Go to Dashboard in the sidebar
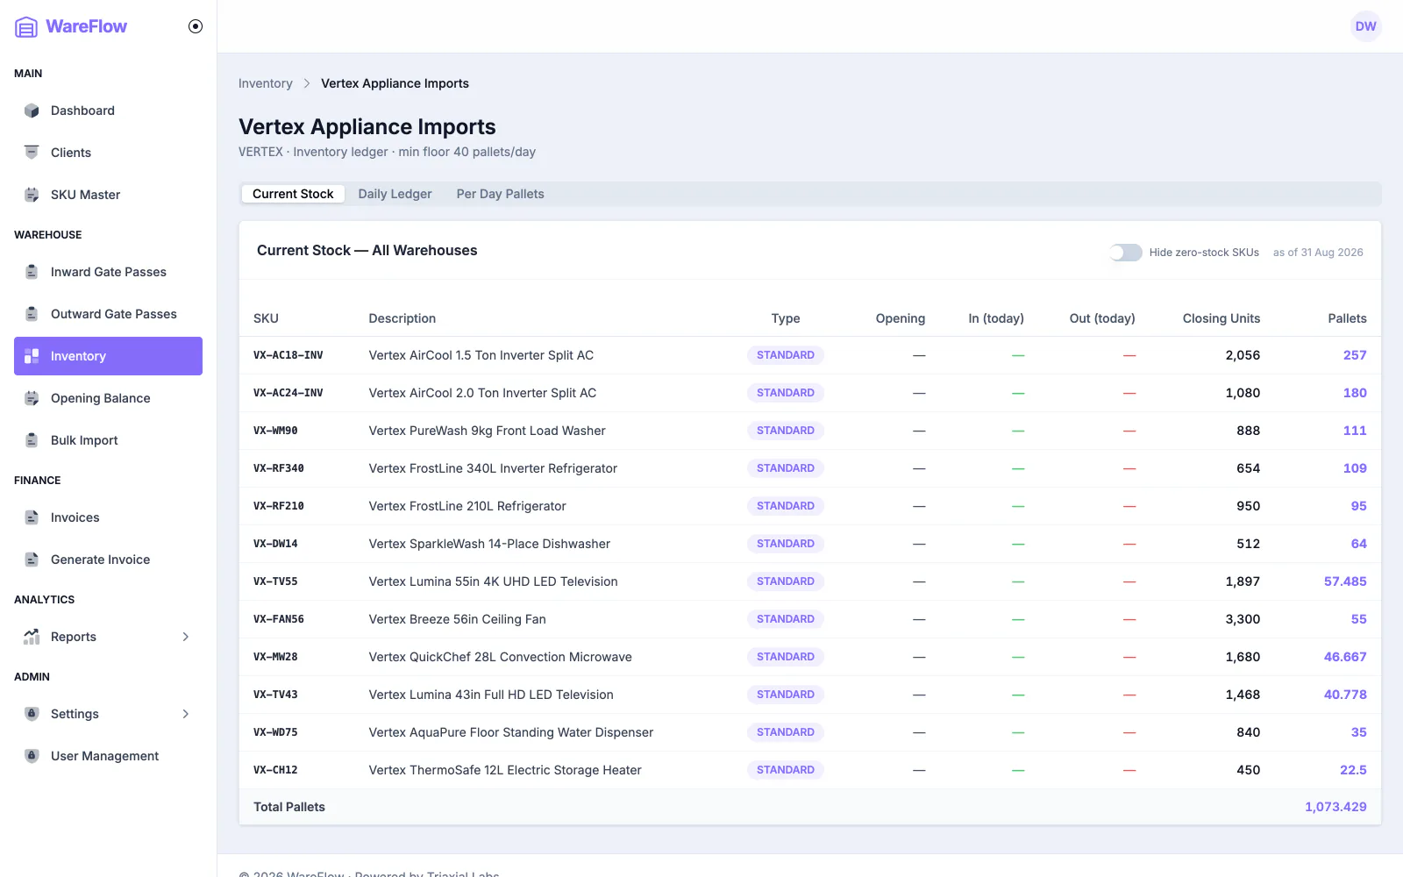The width and height of the screenshot is (1403, 877). [x=108, y=111]
